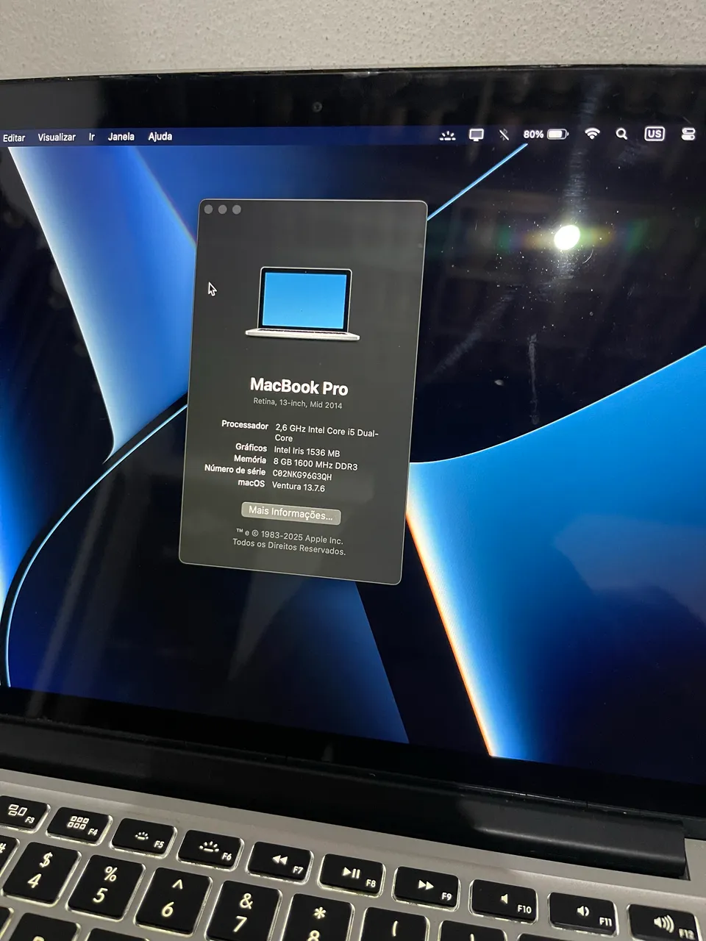Select the processor value 2,6 GHz Intel Core i5
The height and width of the screenshot is (941, 706).
pyautogui.click(x=327, y=434)
